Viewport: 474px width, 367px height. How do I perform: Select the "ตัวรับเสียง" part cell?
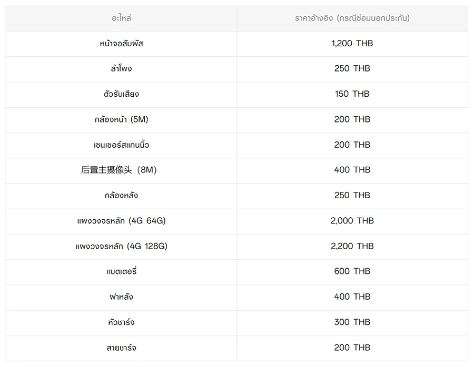[x=121, y=94]
